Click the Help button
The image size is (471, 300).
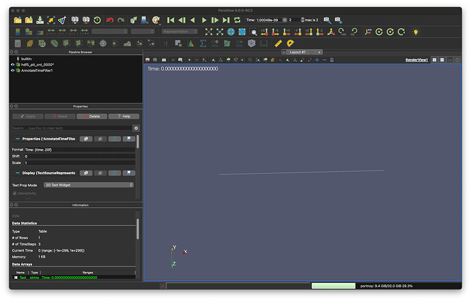pos(124,117)
